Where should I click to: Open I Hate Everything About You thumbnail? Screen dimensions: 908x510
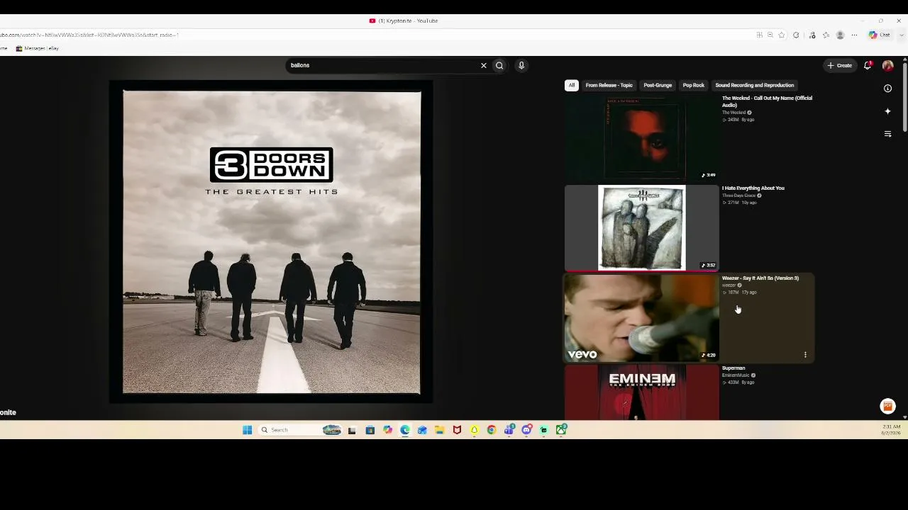[x=642, y=227]
